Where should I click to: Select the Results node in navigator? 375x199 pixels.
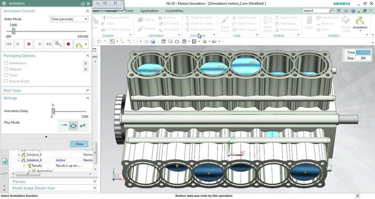click(x=37, y=166)
